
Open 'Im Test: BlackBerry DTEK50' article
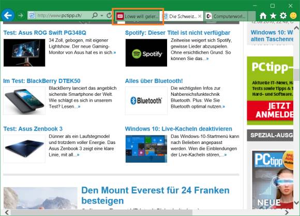coord(42,81)
